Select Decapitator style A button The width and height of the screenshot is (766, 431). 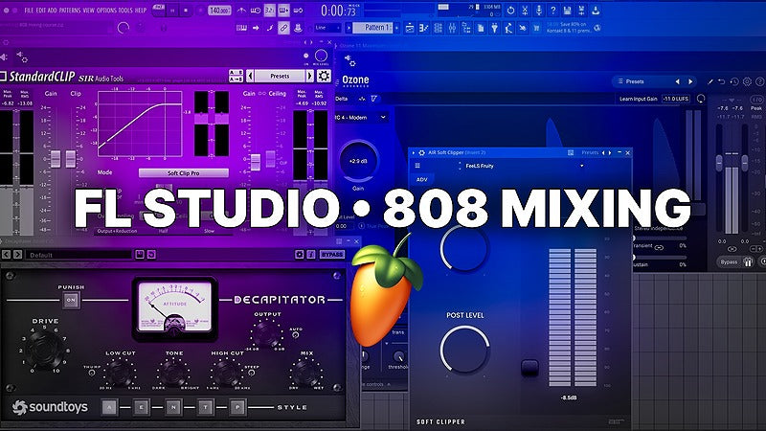pyautogui.click(x=111, y=406)
